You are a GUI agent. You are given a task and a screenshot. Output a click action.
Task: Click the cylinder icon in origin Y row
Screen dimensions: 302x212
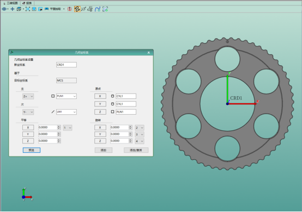coord(112,104)
